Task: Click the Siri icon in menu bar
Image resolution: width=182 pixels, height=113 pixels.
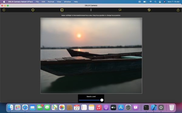Action: click(x=164, y=2)
